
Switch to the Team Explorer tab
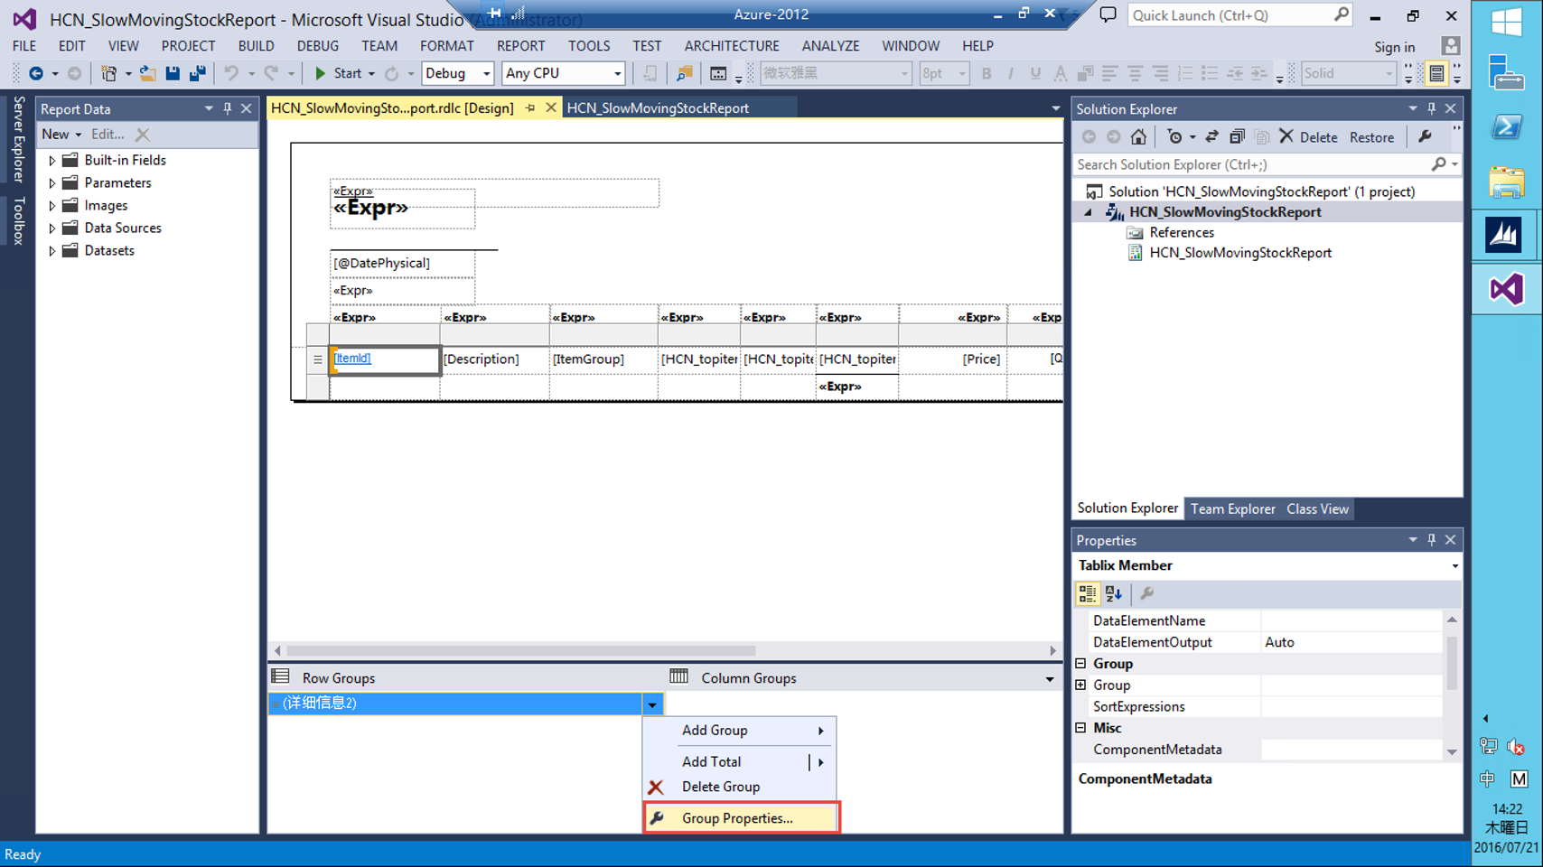tap(1232, 509)
